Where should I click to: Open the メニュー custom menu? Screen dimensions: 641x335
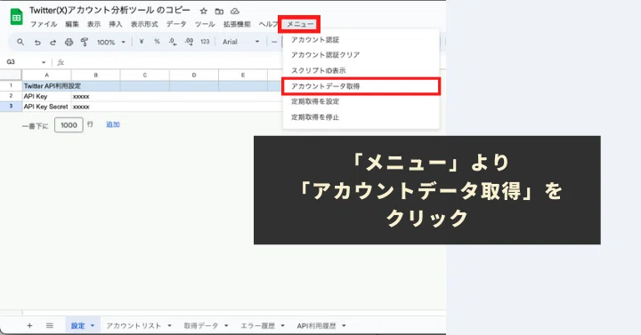click(x=300, y=24)
